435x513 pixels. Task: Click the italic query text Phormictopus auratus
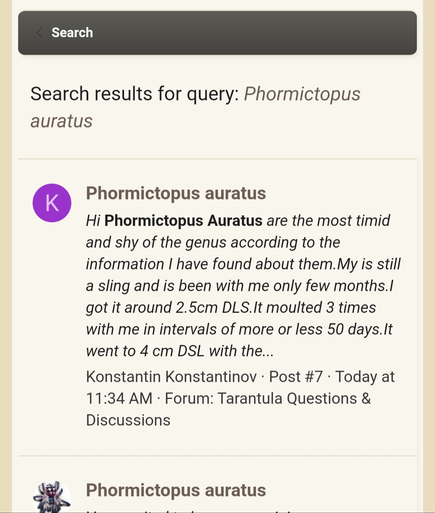point(195,107)
